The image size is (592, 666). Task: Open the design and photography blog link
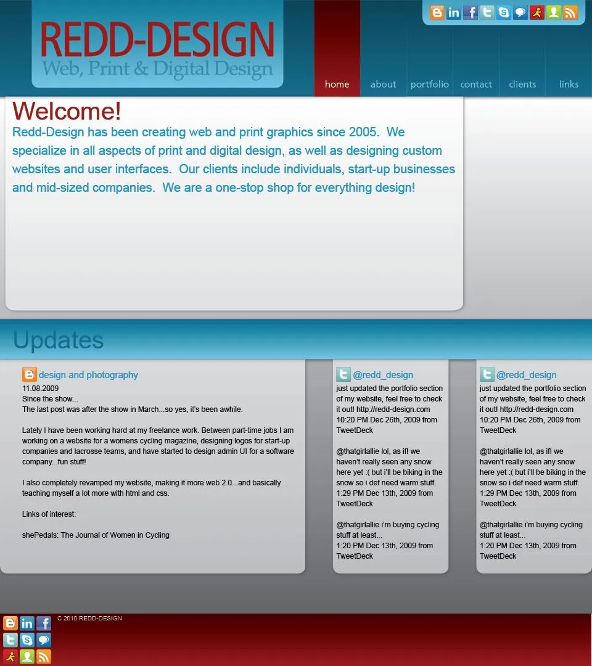(88, 375)
